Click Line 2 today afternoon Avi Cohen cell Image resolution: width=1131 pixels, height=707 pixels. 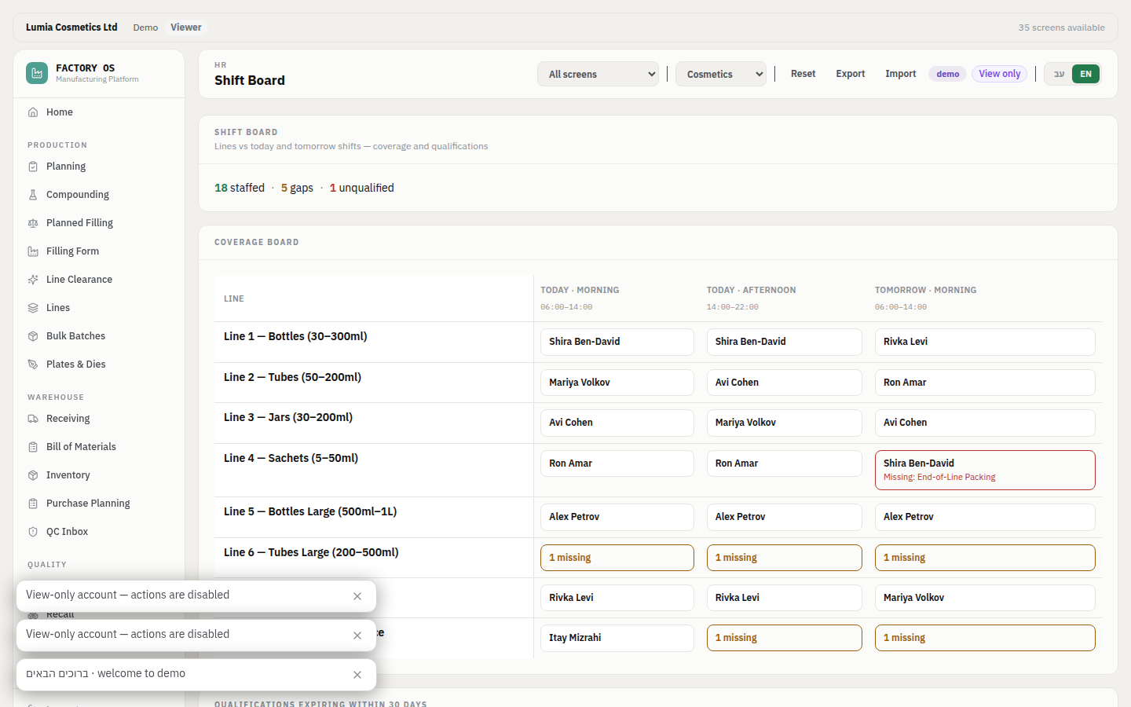[x=784, y=383]
